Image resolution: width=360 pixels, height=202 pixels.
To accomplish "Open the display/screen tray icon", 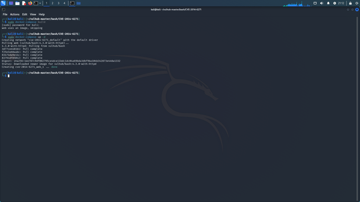I will (x=315, y=3).
